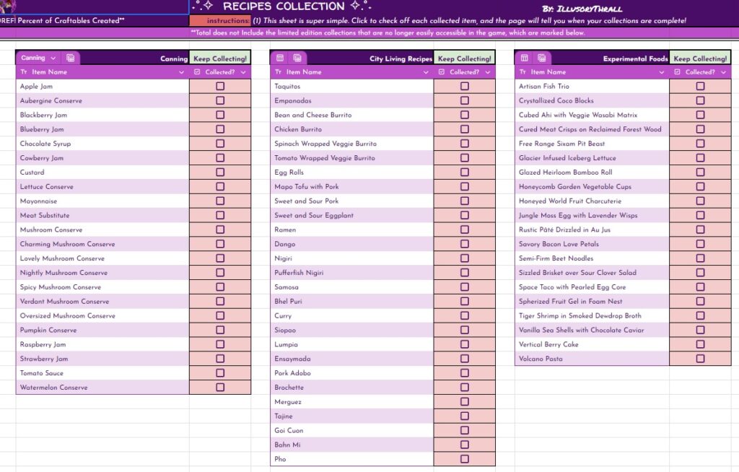The image size is (739, 472).
Task: Toggle the Watermelon Conserve checkbox
Action: pyautogui.click(x=220, y=388)
